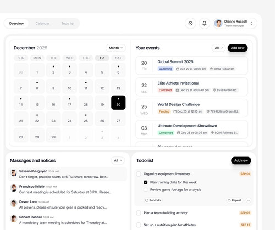This screenshot has height=230, width=275.
Task: Click the SEP 01 due date tag
Action: coord(245,174)
